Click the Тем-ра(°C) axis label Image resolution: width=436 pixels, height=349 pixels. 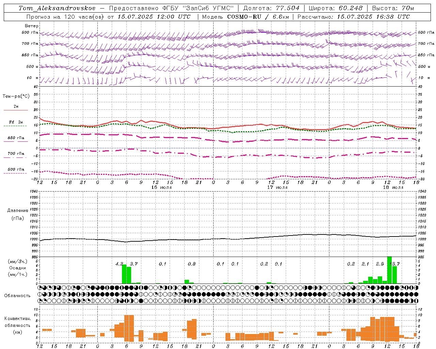pyautogui.click(x=16, y=96)
